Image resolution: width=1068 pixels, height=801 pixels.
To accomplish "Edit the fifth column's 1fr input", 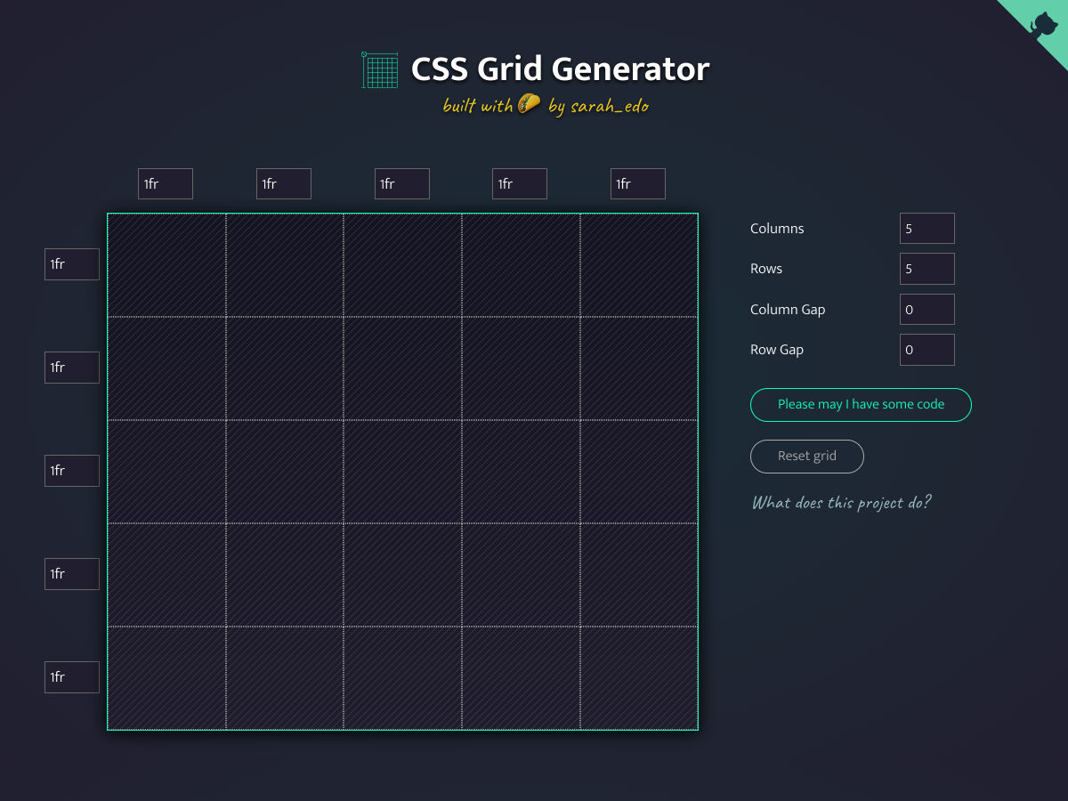I will pos(637,184).
